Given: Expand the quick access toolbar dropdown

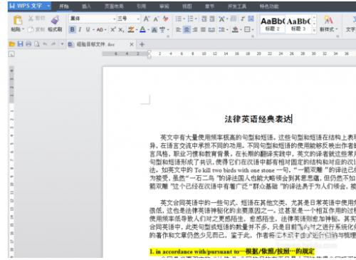Looking at the screenshot, I should coord(62,44).
